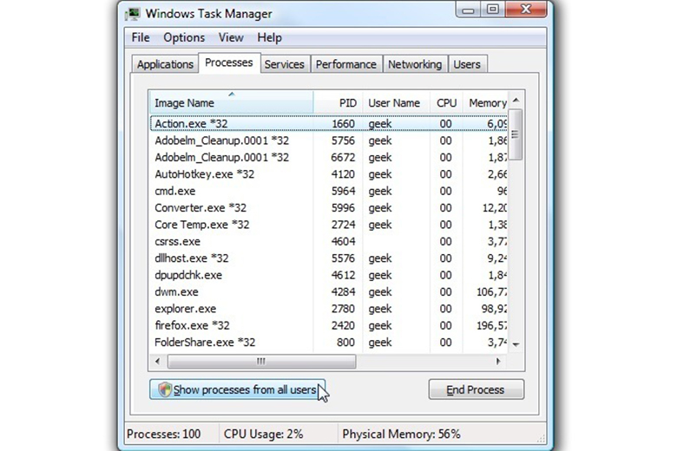Sort by Image Name column header
Viewport: 677px width, 451px height.
coord(232,102)
